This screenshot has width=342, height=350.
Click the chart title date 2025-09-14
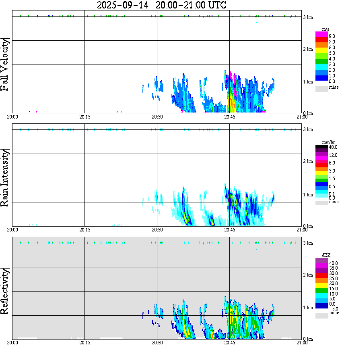tap(123, 5)
